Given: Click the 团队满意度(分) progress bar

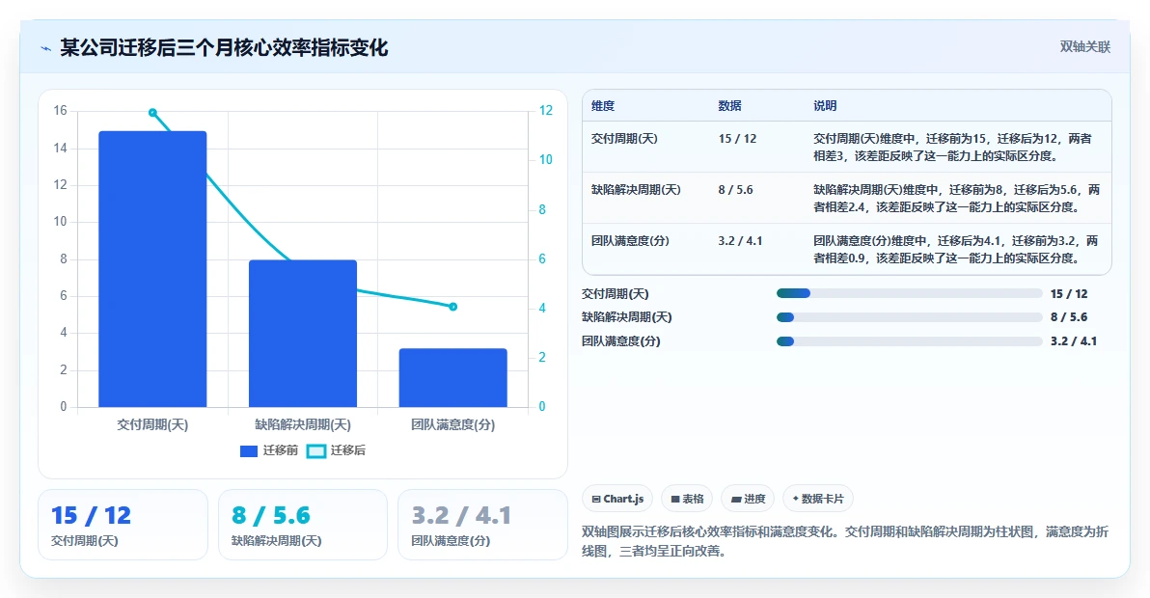Looking at the screenshot, I should click(910, 341).
